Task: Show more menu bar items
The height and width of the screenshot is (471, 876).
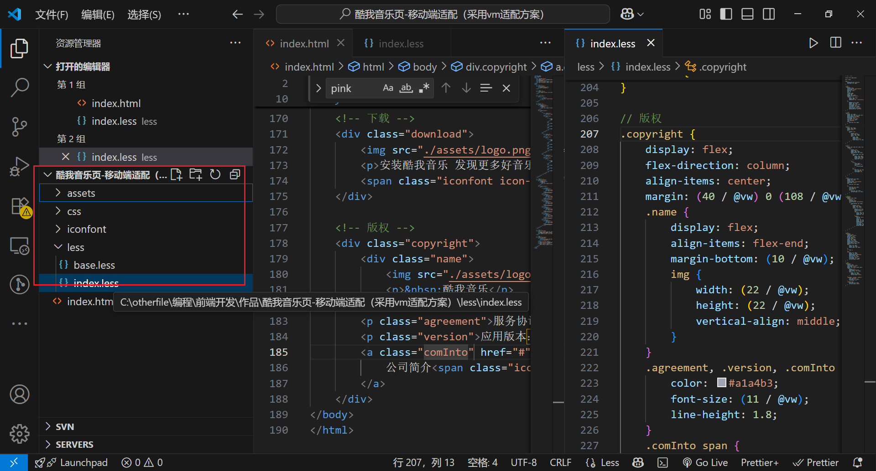Action: point(183,15)
